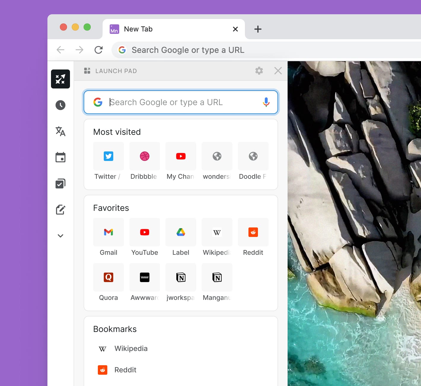Open the Launch Pad sidebar icon
The width and height of the screenshot is (421, 386).
click(60, 79)
